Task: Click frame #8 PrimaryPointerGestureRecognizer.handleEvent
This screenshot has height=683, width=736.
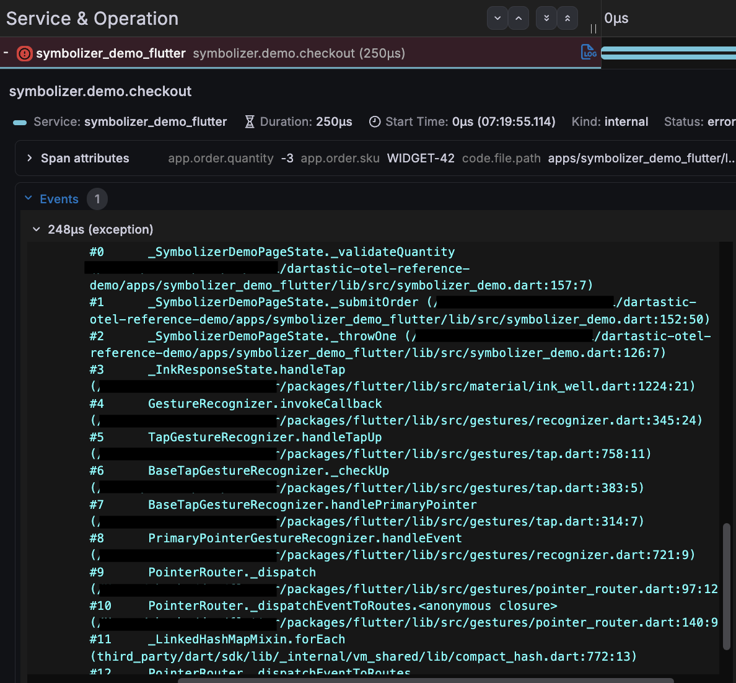Action: pyautogui.click(x=276, y=539)
